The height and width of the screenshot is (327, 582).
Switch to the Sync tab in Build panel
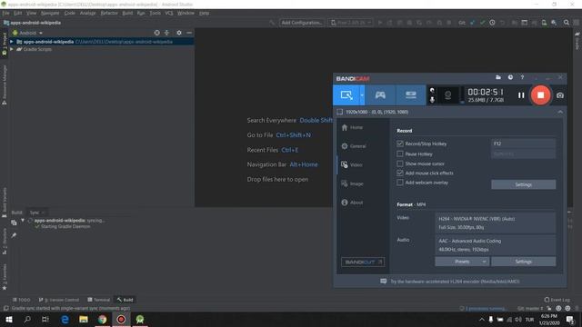(35, 213)
